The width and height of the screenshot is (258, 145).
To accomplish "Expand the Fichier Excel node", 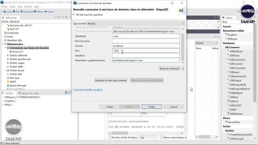I will point(5,70).
